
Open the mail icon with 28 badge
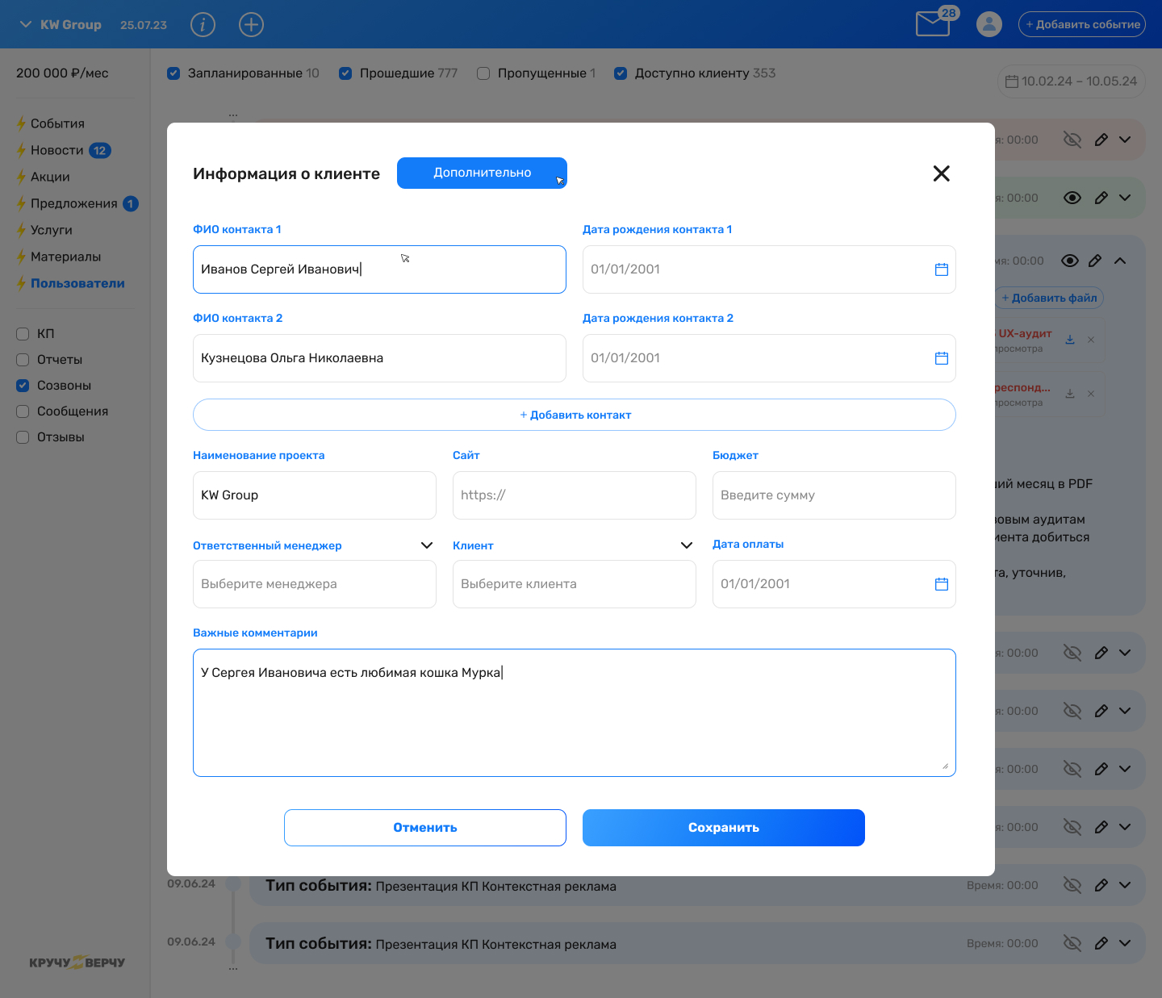coord(934,23)
